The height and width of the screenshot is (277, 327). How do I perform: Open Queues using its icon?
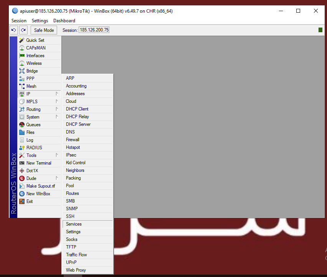(x=22, y=125)
